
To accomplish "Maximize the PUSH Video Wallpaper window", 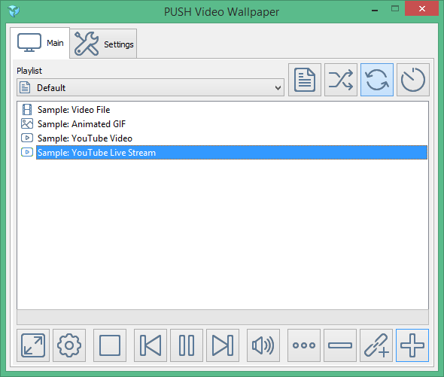I will (395, 9).
